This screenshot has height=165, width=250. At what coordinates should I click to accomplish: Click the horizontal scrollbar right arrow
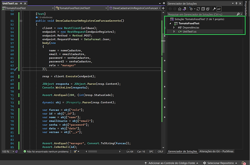(x=120, y=151)
